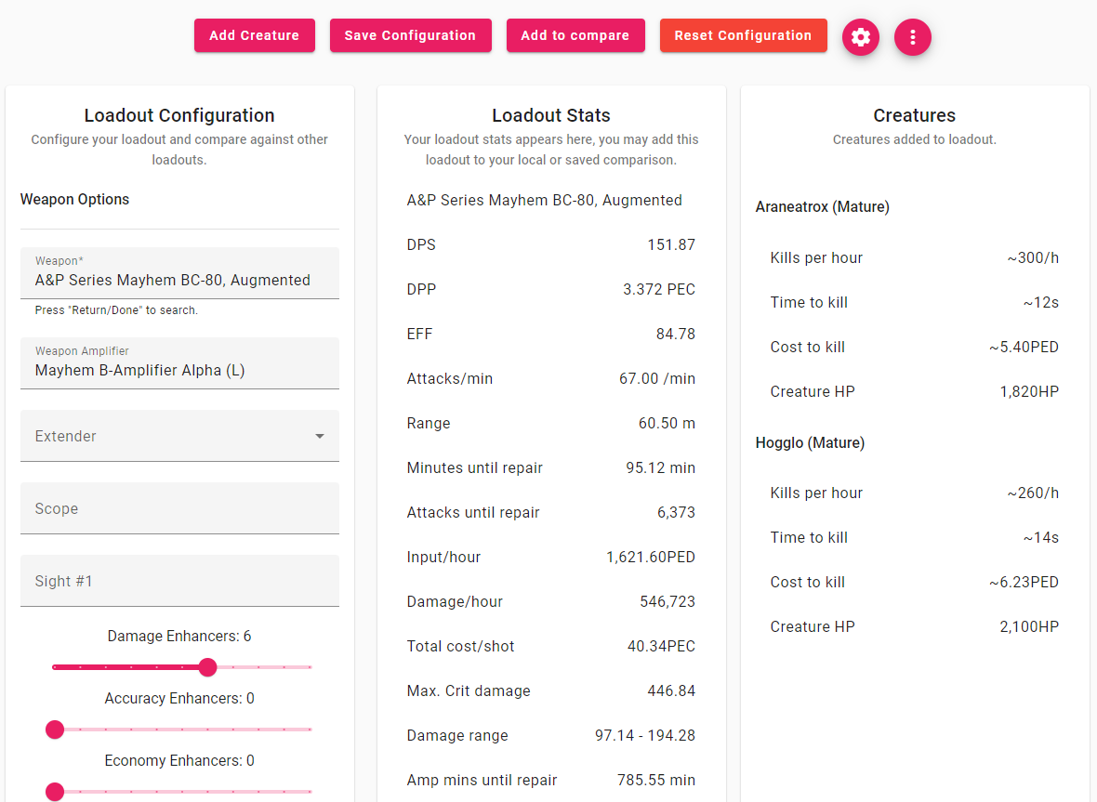The image size is (1097, 802).
Task: Open the settings gear button
Action: pyautogui.click(x=861, y=36)
